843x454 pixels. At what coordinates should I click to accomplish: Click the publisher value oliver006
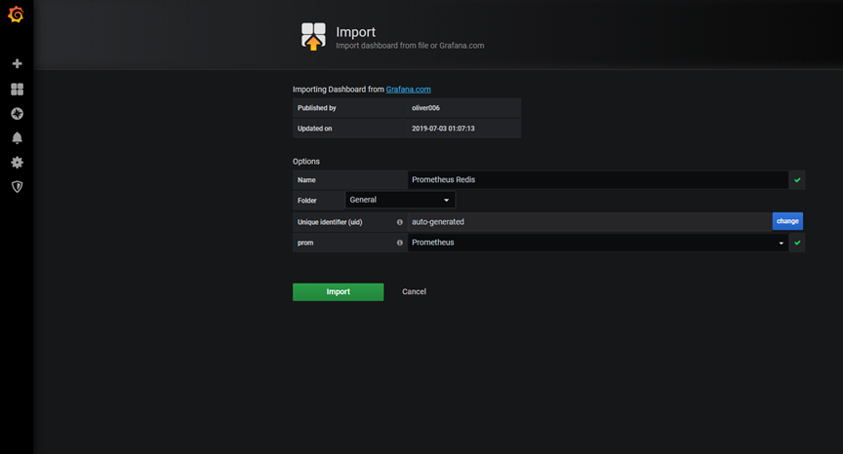pyautogui.click(x=425, y=108)
